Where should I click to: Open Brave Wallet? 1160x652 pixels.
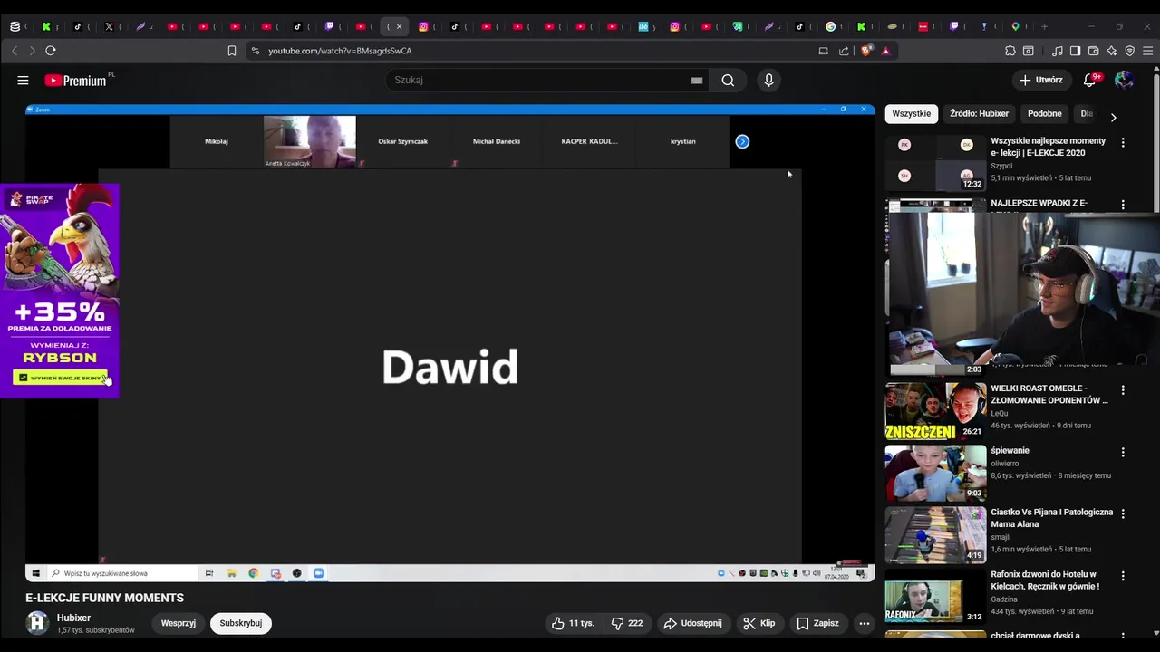coord(1094,51)
